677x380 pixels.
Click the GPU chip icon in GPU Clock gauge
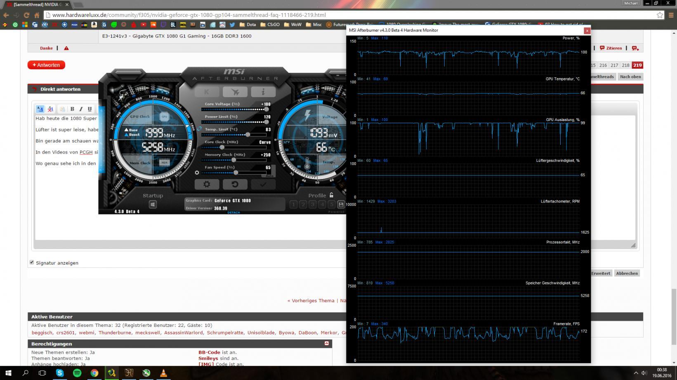164,117
